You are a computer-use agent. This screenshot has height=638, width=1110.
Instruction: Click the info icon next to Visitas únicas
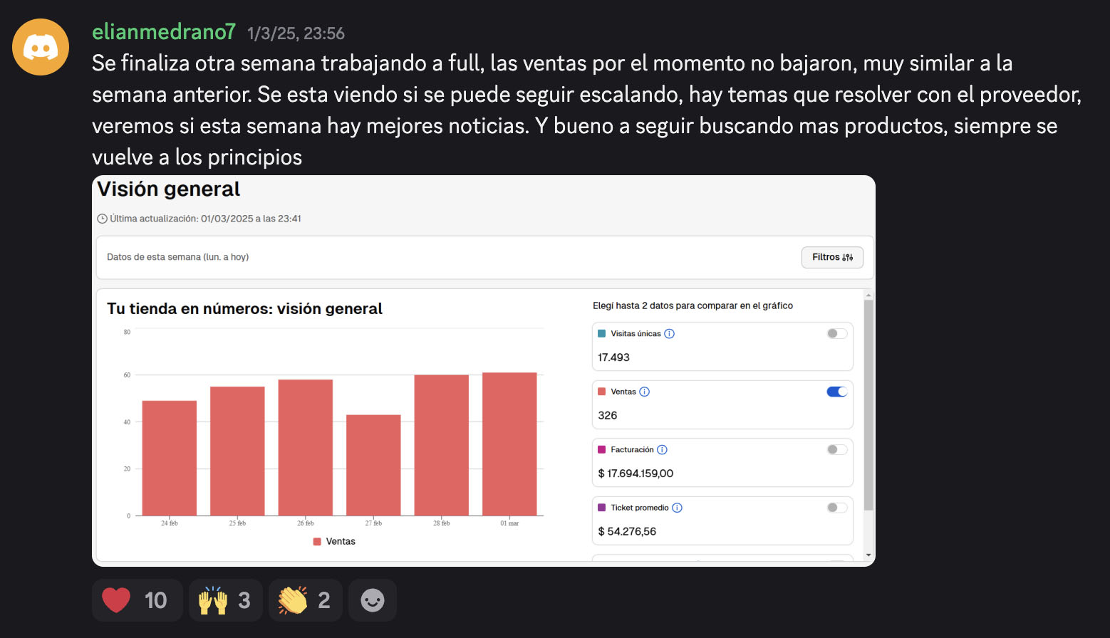[669, 334]
